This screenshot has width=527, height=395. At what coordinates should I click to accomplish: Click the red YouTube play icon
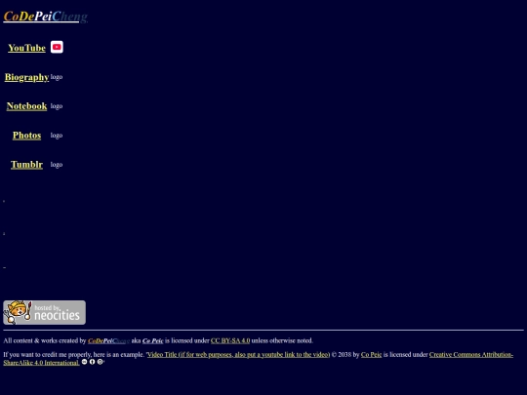tap(57, 47)
